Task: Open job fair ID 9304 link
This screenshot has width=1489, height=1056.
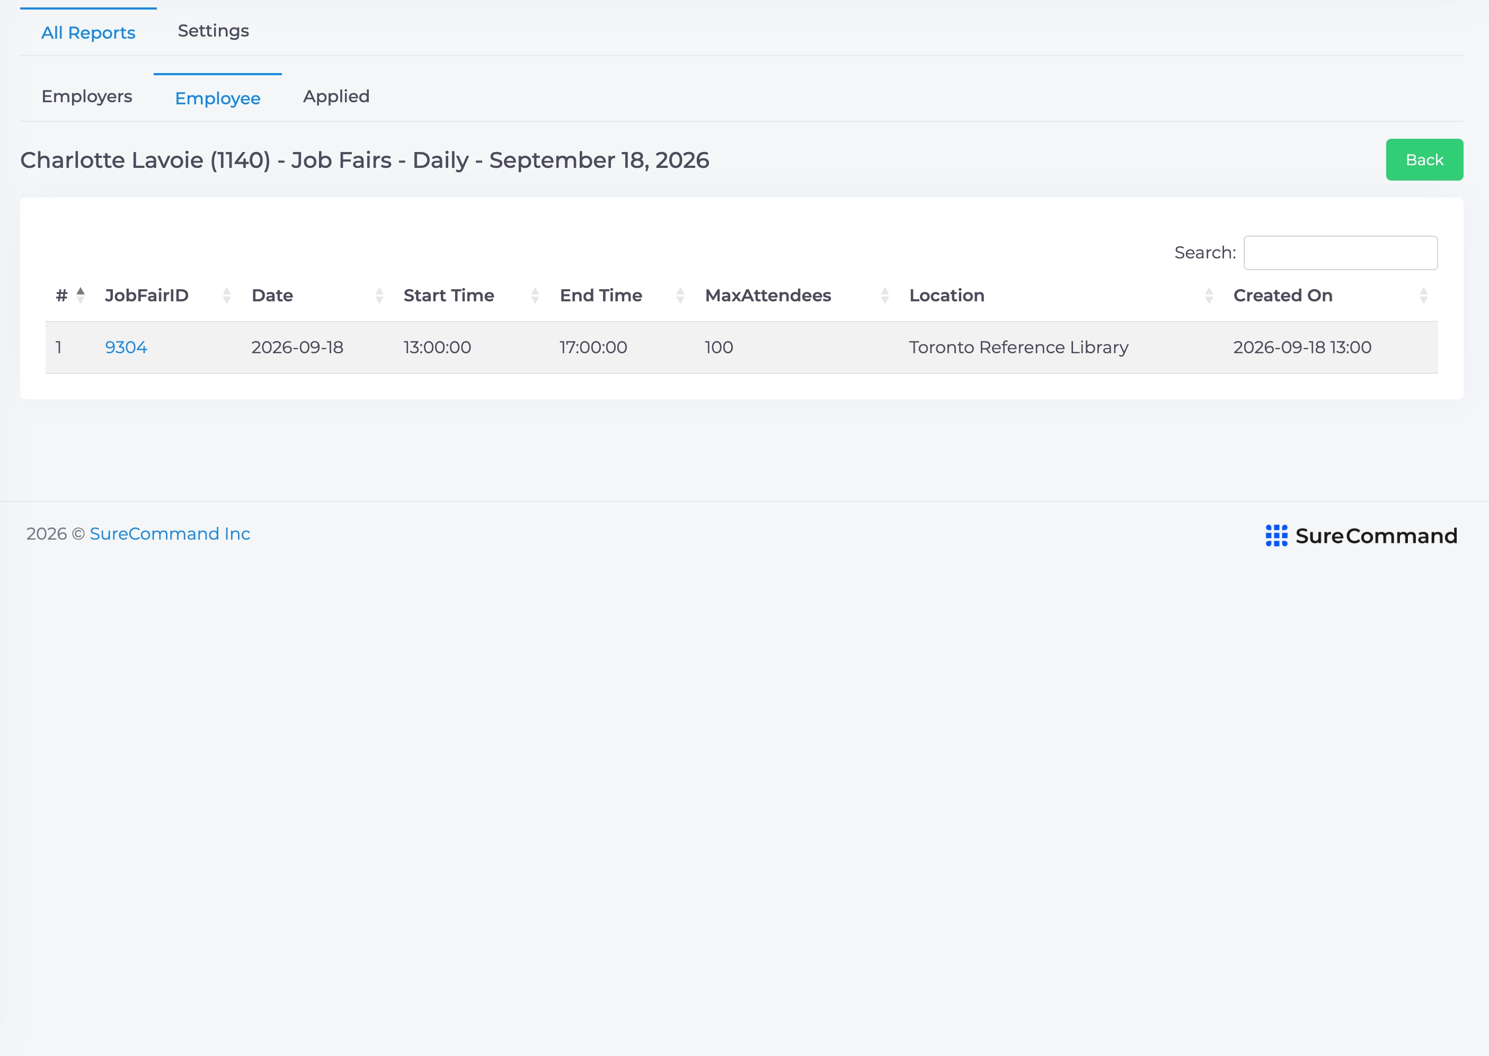Action: pos(126,347)
